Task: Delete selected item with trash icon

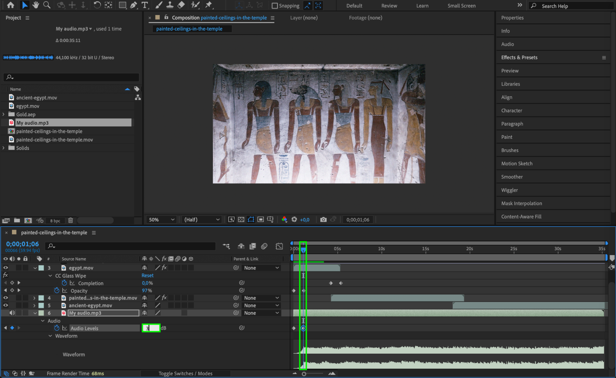Action: [x=71, y=220]
